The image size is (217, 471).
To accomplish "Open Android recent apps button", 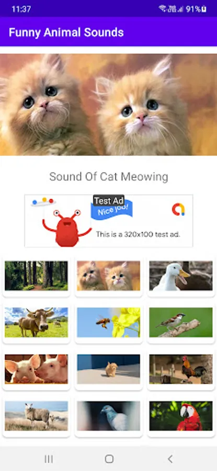I will 49,458.
